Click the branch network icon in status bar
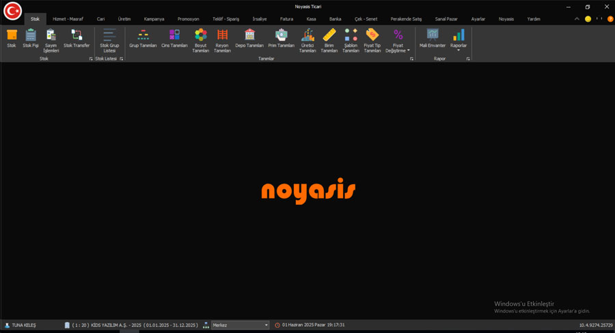 pos(206,325)
